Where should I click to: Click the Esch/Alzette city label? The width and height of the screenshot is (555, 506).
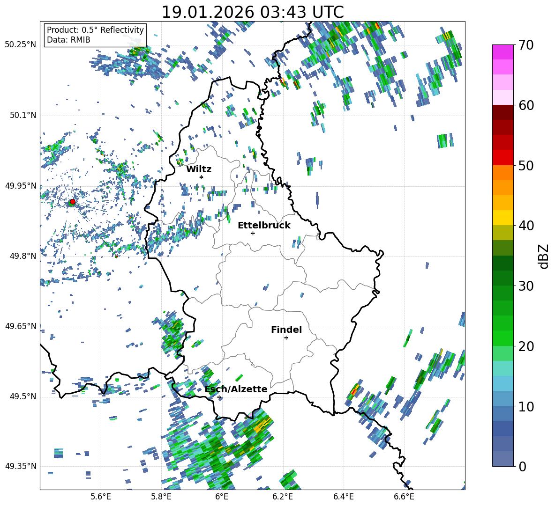(236, 389)
